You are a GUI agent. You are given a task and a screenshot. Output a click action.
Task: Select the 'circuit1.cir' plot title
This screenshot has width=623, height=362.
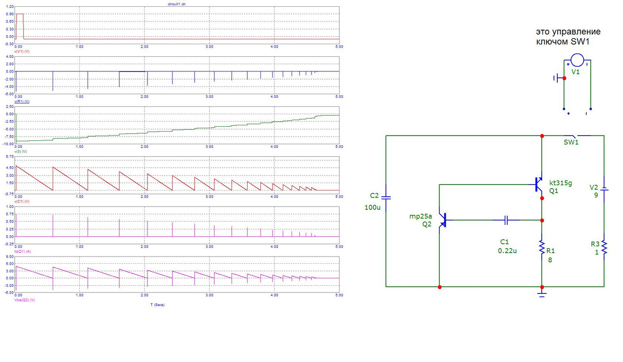click(176, 3)
